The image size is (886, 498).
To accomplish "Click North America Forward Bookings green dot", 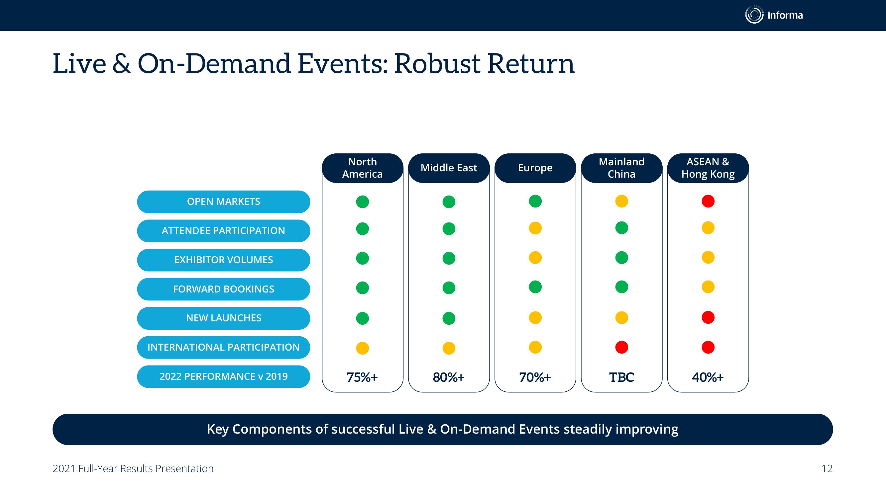I will click(363, 288).
